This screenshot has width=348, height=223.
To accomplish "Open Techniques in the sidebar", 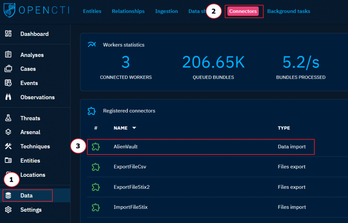I will [x=35, y=146].
